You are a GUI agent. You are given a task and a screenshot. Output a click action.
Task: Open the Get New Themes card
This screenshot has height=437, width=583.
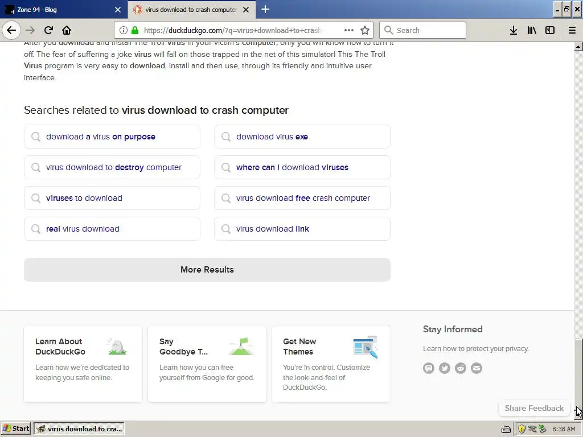(331, 364)
